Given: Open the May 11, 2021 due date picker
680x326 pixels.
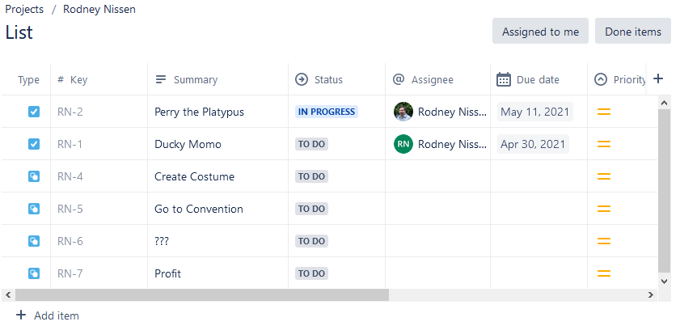Looking at the screenshot, I should coord(534,112).
